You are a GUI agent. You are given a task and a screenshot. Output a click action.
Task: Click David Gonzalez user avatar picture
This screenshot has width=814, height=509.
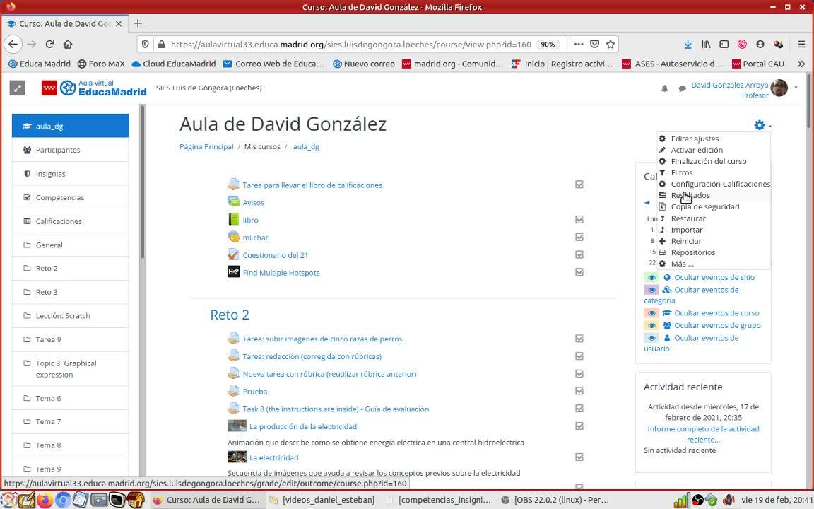(x=779, y=88)
